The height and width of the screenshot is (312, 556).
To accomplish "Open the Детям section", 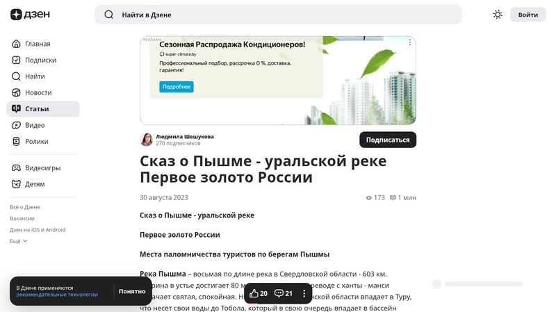I will [x=34, y=184].
